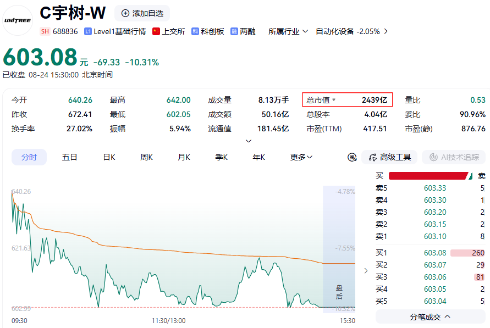Click the Level1 L1 badge icon
The width and height of the screenshot is (490, 328).
[x=88, y=31]
